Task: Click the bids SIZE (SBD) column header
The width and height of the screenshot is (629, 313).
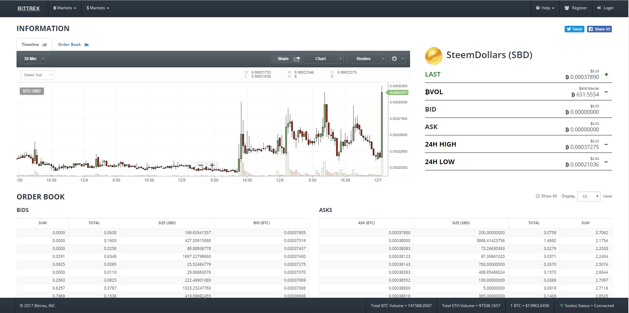Action: point(167,223)
